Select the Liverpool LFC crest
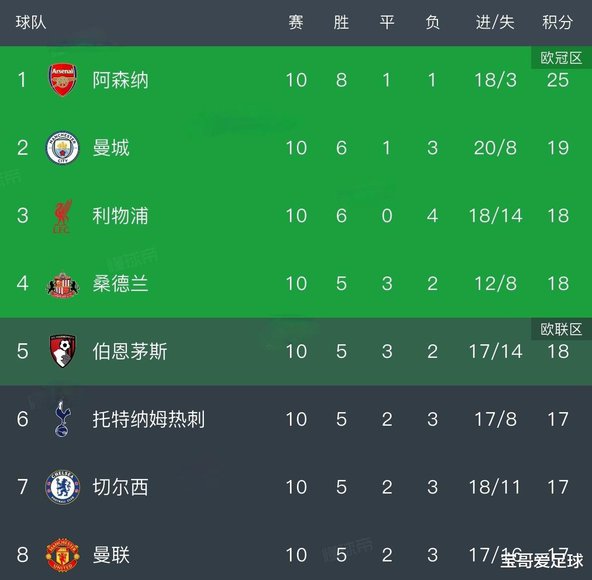Screen dimensions: 592x580 (62, 216)
